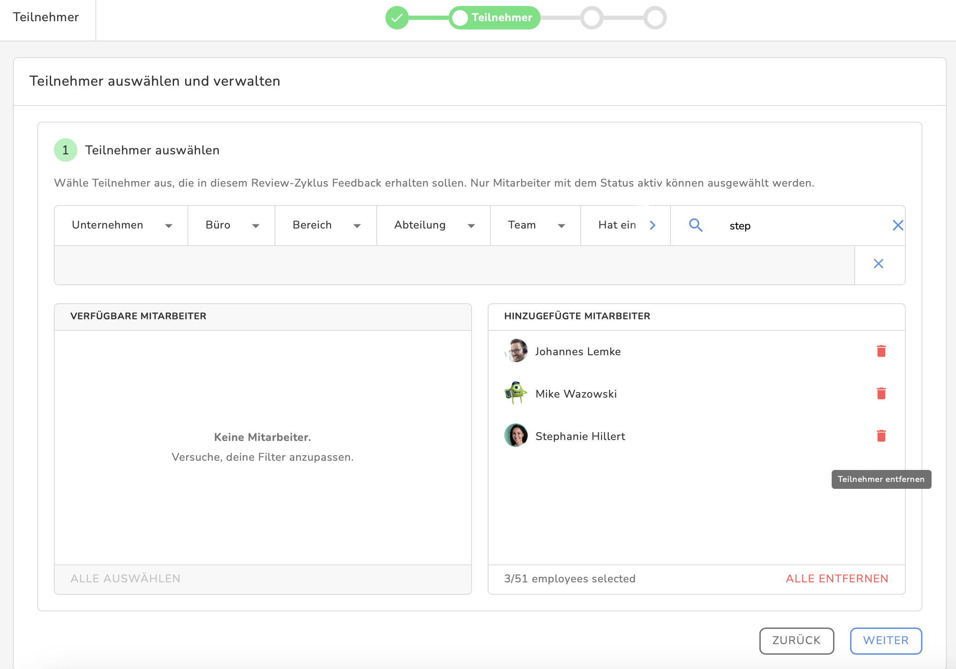Go to third wizard step circle
Viewport: 956px width, 669px height.
coord(592,18)
